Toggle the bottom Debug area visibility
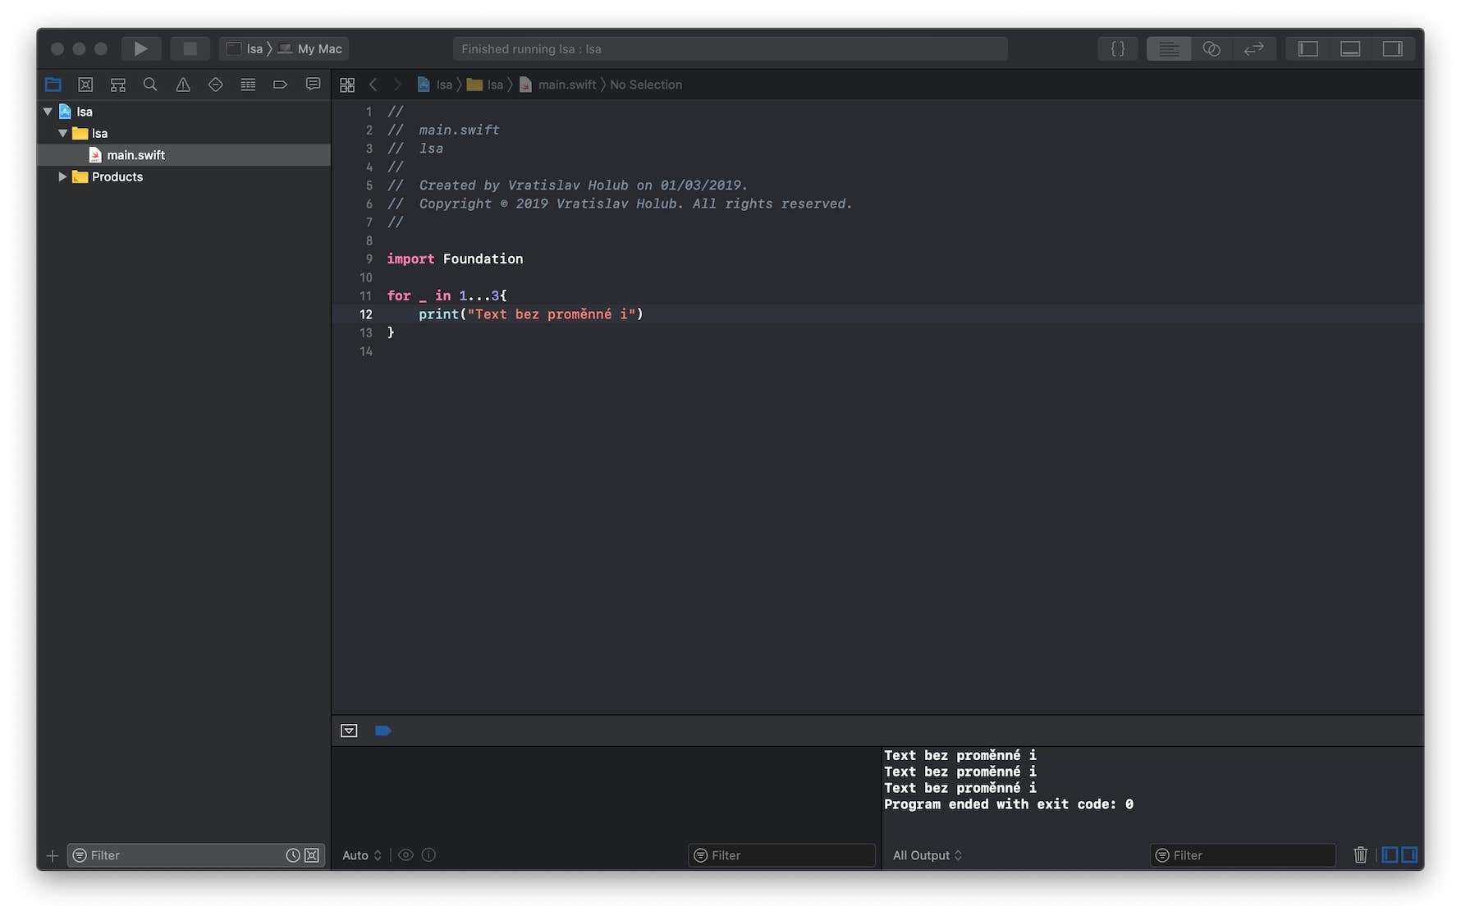Image resolution: width=1461 pixels, height=916 pixels. pyautogui.click(x=1350, y=49)
